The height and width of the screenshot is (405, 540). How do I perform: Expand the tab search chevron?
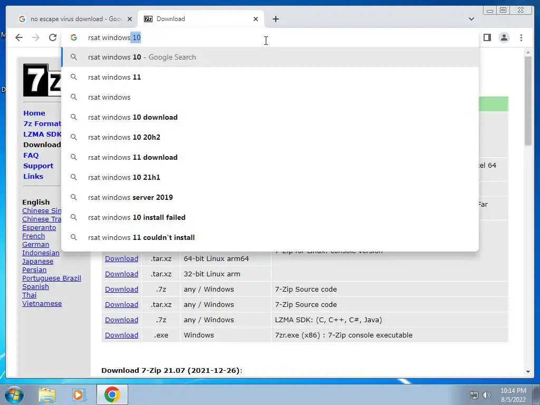coord(471,19)
